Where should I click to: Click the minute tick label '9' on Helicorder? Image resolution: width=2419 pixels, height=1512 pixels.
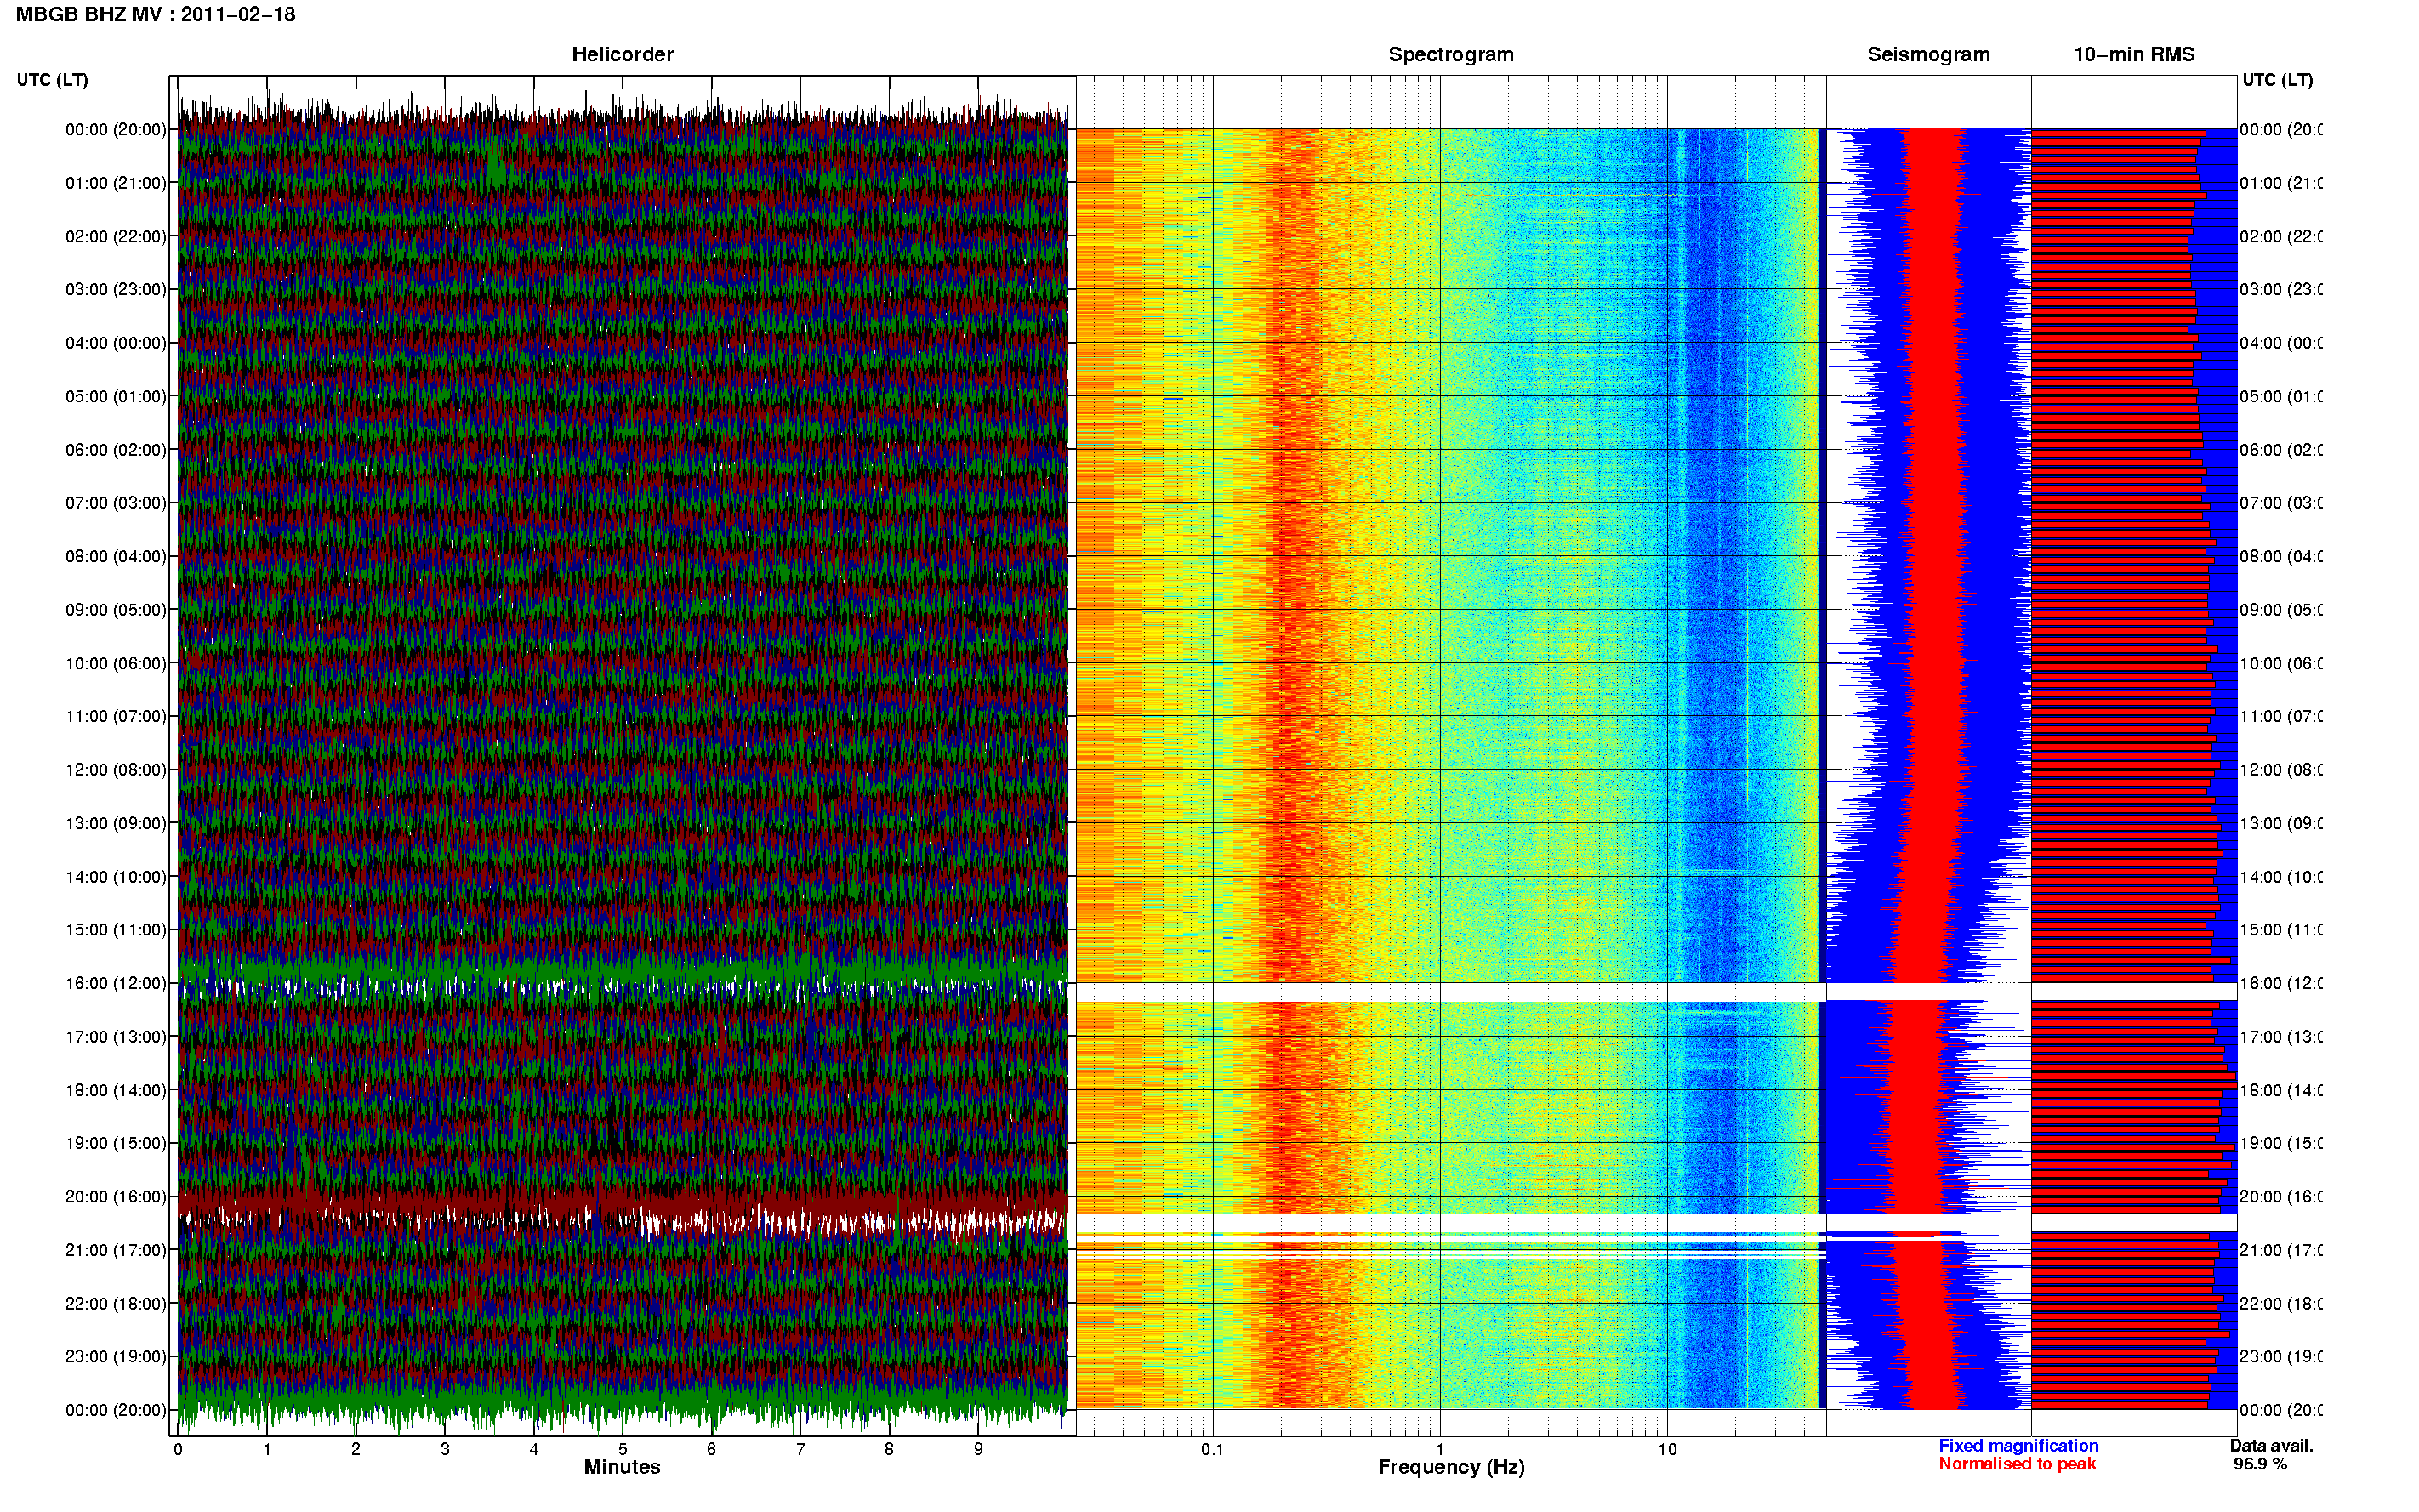pos(978,1449)
